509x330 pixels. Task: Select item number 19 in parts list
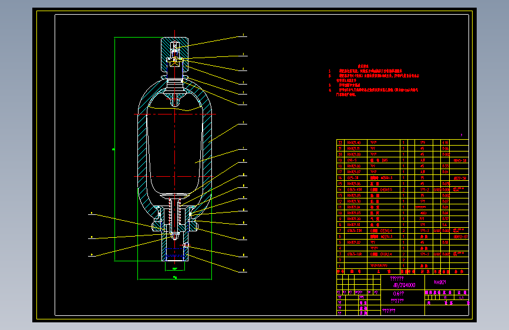pos(340,160)
